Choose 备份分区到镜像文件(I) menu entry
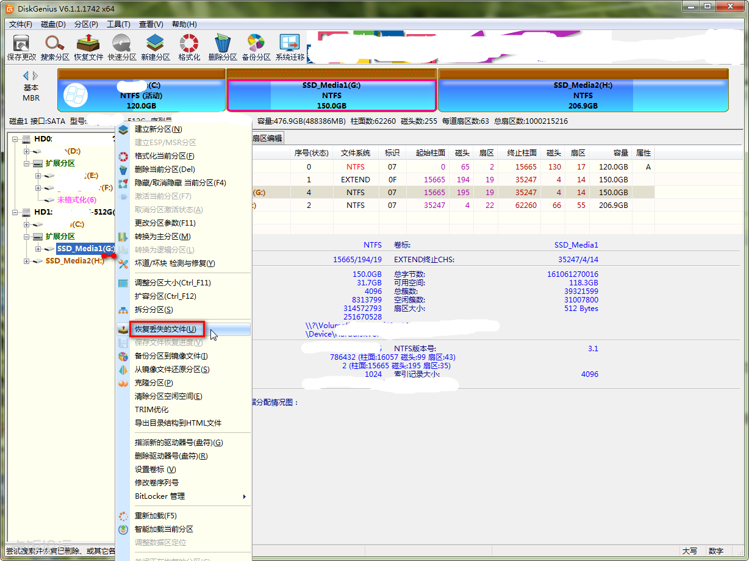This screenshot has height=561, width=749. point(184,356)
